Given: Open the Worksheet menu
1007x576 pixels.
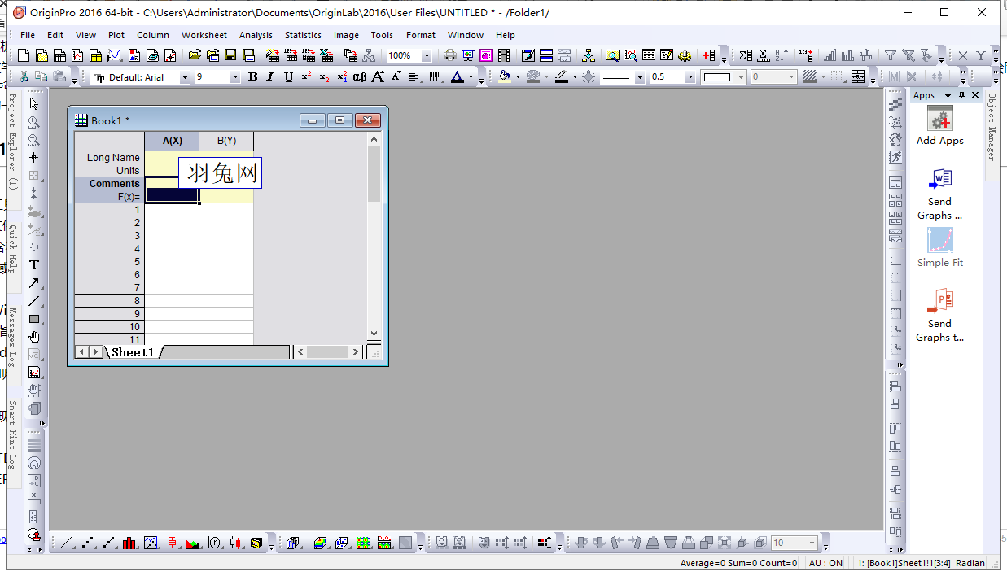Looking at the screenshot, I should point(204,35).
